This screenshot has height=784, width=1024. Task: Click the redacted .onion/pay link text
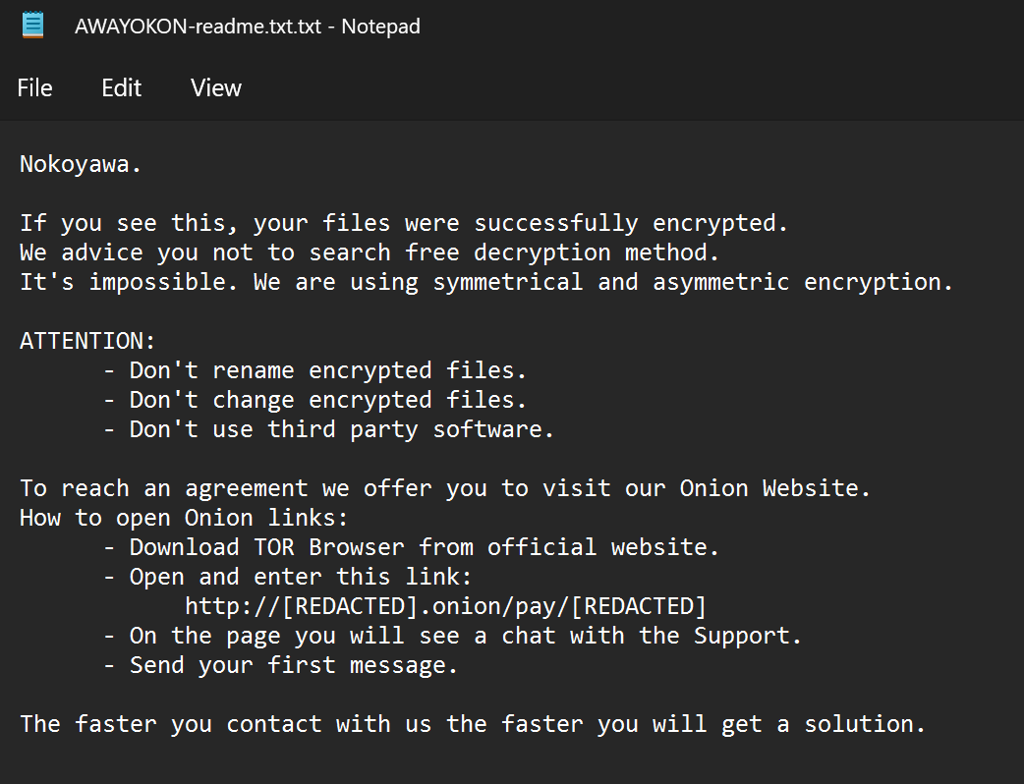[x=445, y=606]
